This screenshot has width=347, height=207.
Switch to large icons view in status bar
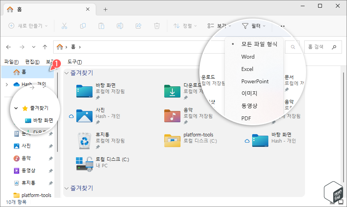pos(341,202)
